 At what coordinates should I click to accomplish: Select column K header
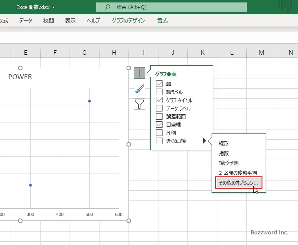(x=202, y=53)
